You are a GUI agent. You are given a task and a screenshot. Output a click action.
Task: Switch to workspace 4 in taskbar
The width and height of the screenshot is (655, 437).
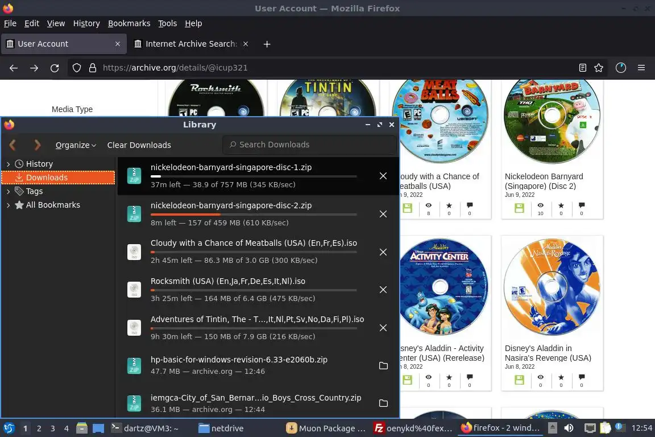[x=67, y=428]
